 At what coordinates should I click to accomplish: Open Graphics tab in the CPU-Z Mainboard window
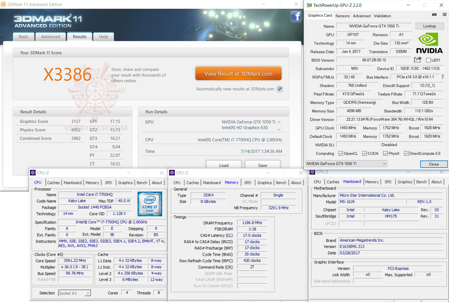[x=405, y=182]
